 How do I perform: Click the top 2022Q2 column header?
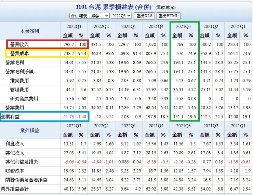point(101,26)
